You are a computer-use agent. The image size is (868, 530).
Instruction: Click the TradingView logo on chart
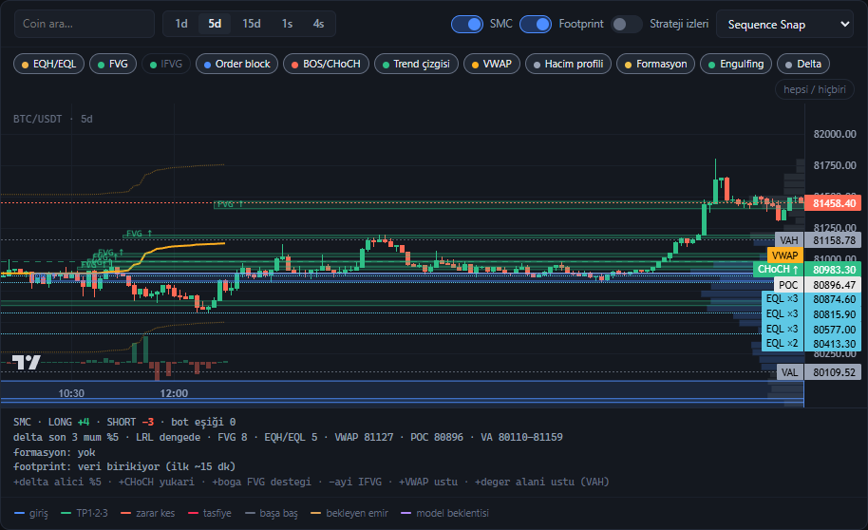[x=27, y=362]
